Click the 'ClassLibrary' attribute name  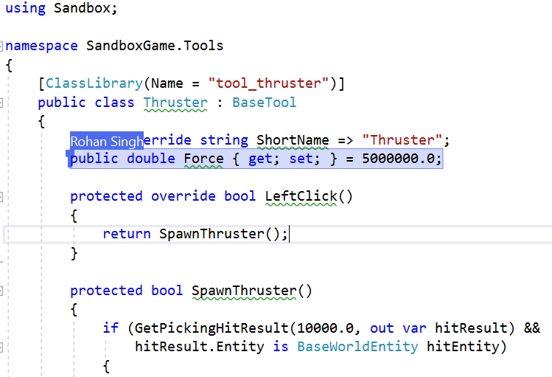(x=94, y=83)
